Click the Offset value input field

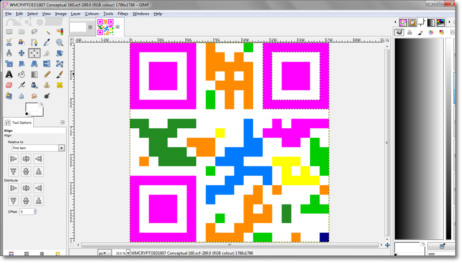coord(27,211)
